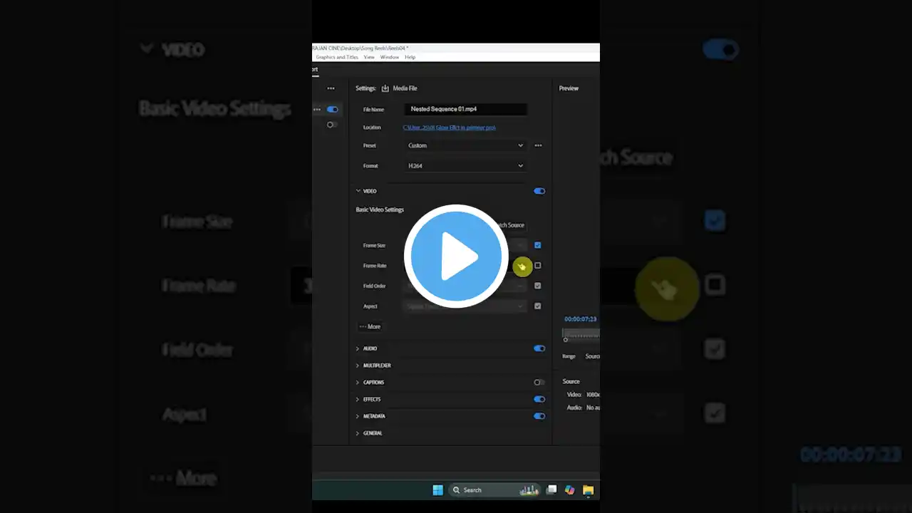Click the preview timeline scrub bar
The height and width of the screenshot is (513, 912).
click(581, 333)
